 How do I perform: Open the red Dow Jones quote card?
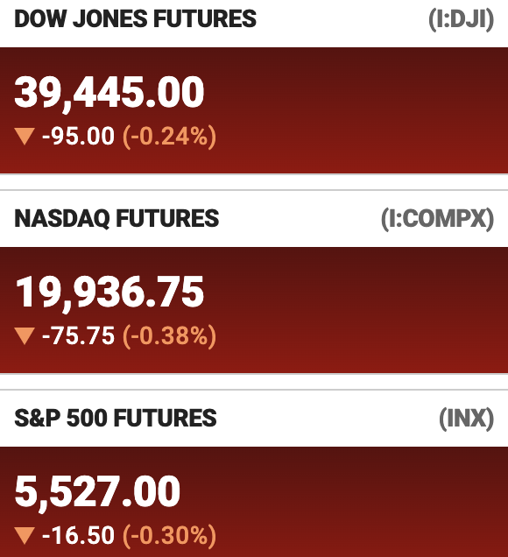coord(254,110)
